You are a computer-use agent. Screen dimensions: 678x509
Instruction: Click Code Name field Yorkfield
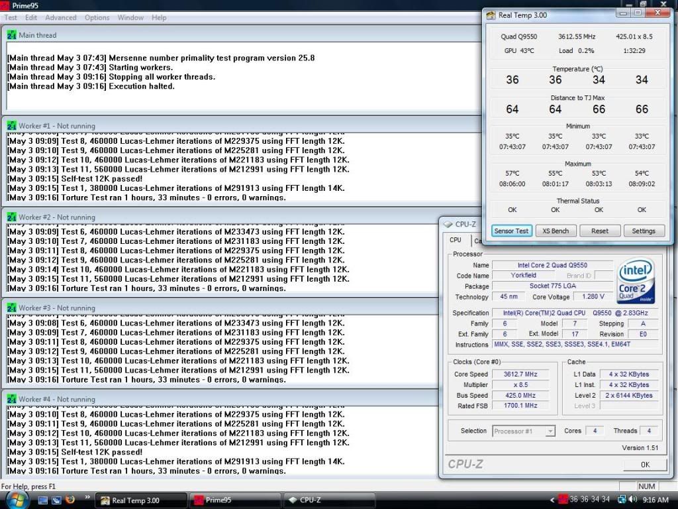click(523, 275)
